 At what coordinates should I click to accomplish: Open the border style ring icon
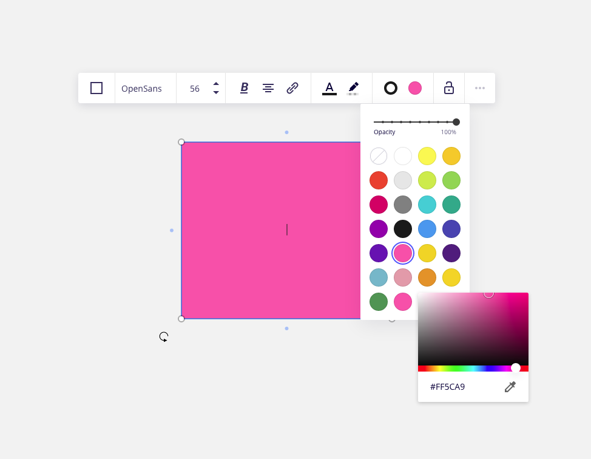(x=391, y=88)
